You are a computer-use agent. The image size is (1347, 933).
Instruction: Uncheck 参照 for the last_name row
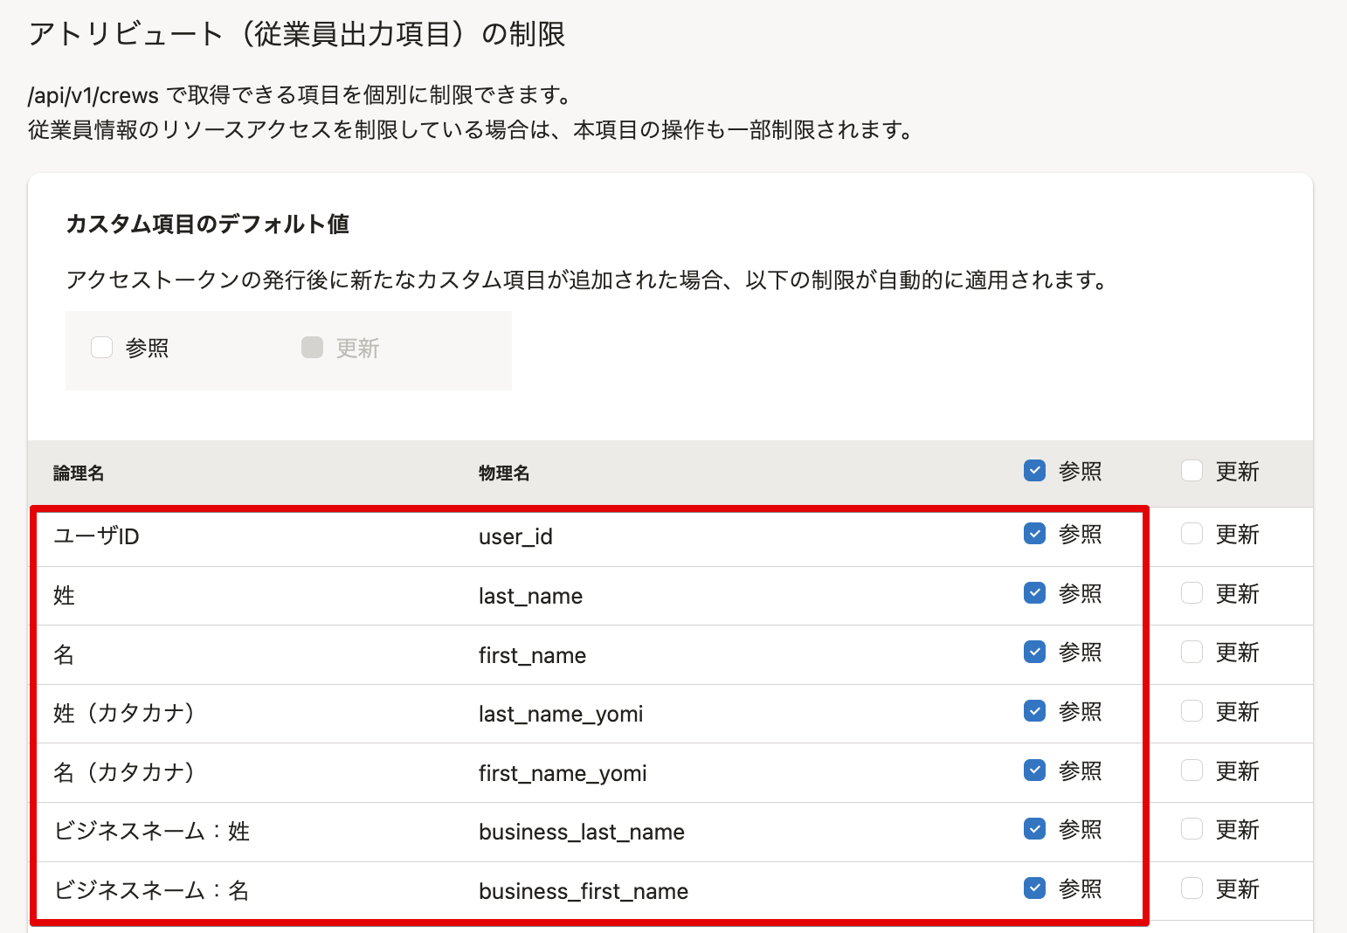pyautogui.click(x=1034, y=593)
